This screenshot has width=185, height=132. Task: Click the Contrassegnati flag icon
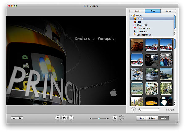(135, 35)
